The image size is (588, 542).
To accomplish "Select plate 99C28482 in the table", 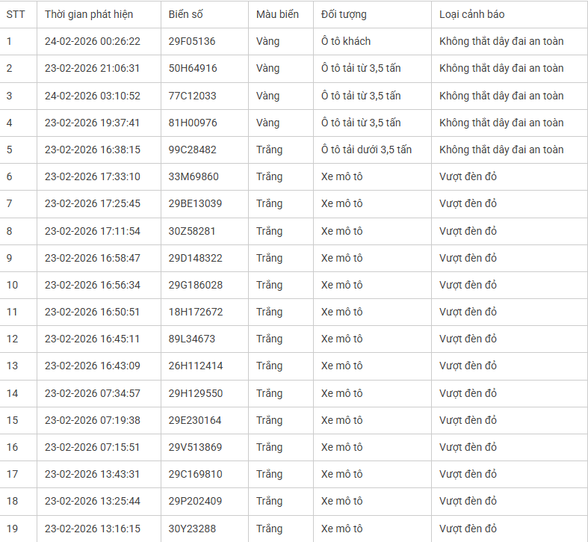I will pyautogui.click(x=193, y=150).
